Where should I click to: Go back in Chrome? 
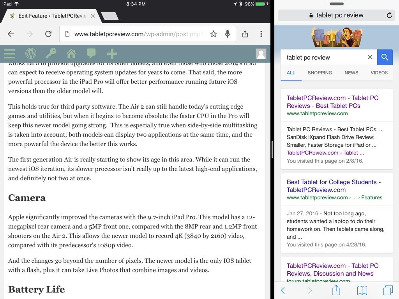(11, 34)
